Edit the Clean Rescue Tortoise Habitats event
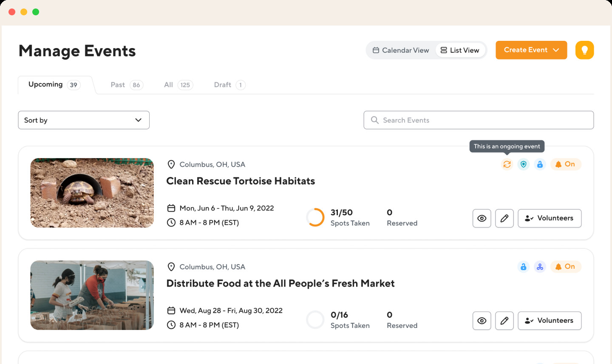The width and height of the screenshot is (612, 364). click(504, 218)
